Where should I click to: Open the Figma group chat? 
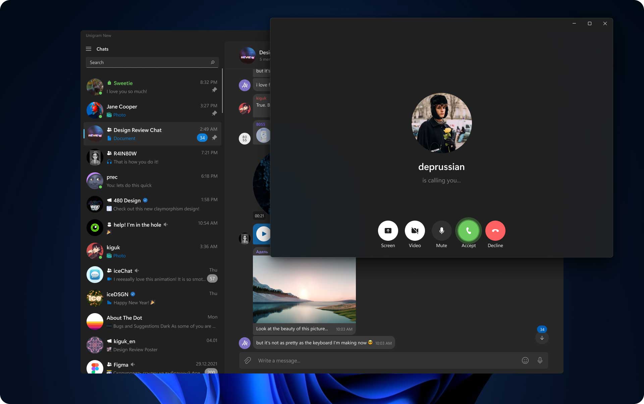pyautogui.click(x=152, y=365)
